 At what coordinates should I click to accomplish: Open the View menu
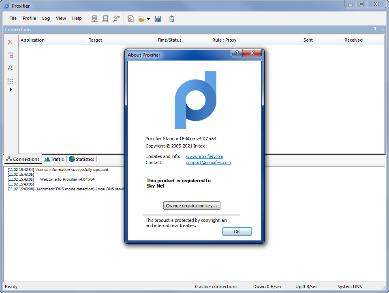[x=61, y=18]
